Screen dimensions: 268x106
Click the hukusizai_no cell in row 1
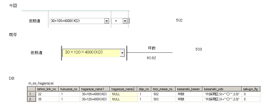[x=70, y=94]
